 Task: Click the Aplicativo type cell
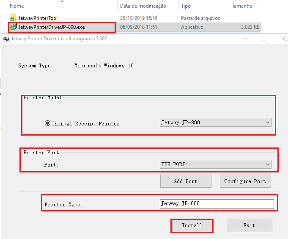tap(192, 27)
